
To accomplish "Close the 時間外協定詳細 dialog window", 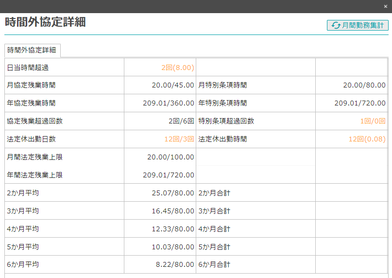I will pyautogui.click(x=386, y=6).
